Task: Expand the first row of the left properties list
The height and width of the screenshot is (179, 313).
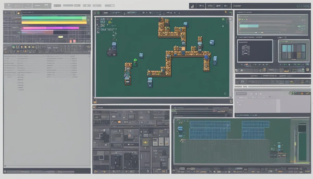Action: [10, 56]
